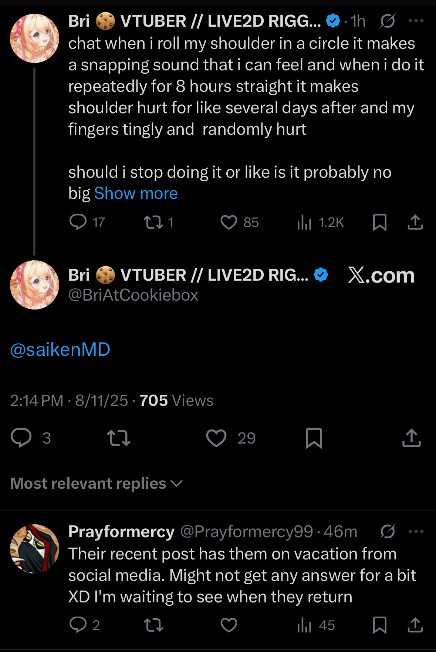Open @BriAtCookiebox profile handle
Screen dimensions: 436x652
point(133,295)
